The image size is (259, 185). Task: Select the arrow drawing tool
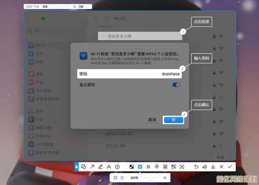click(92, 167)
